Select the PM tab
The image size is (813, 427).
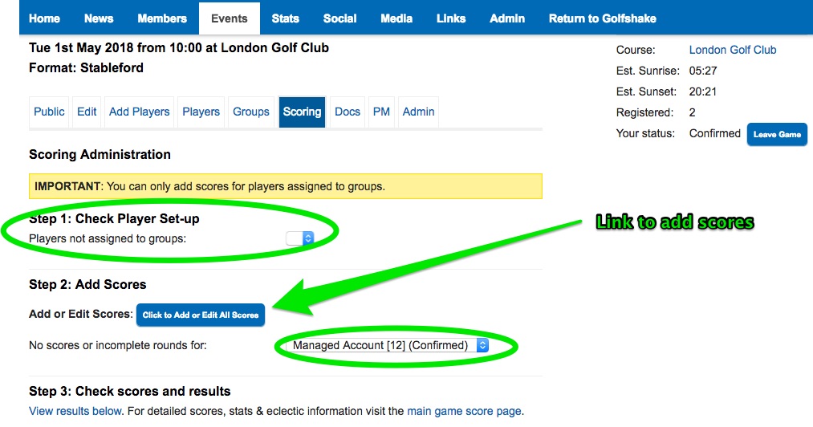(x=381, y=112)
